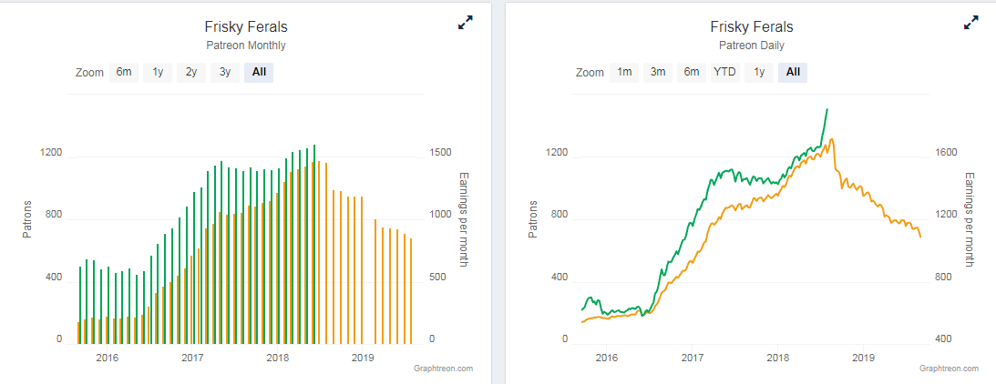Image resolution: width=996 pixels, height=384 pixels.
Task: Set daily chart zoom to 1y
Action: tap(758, 73)
